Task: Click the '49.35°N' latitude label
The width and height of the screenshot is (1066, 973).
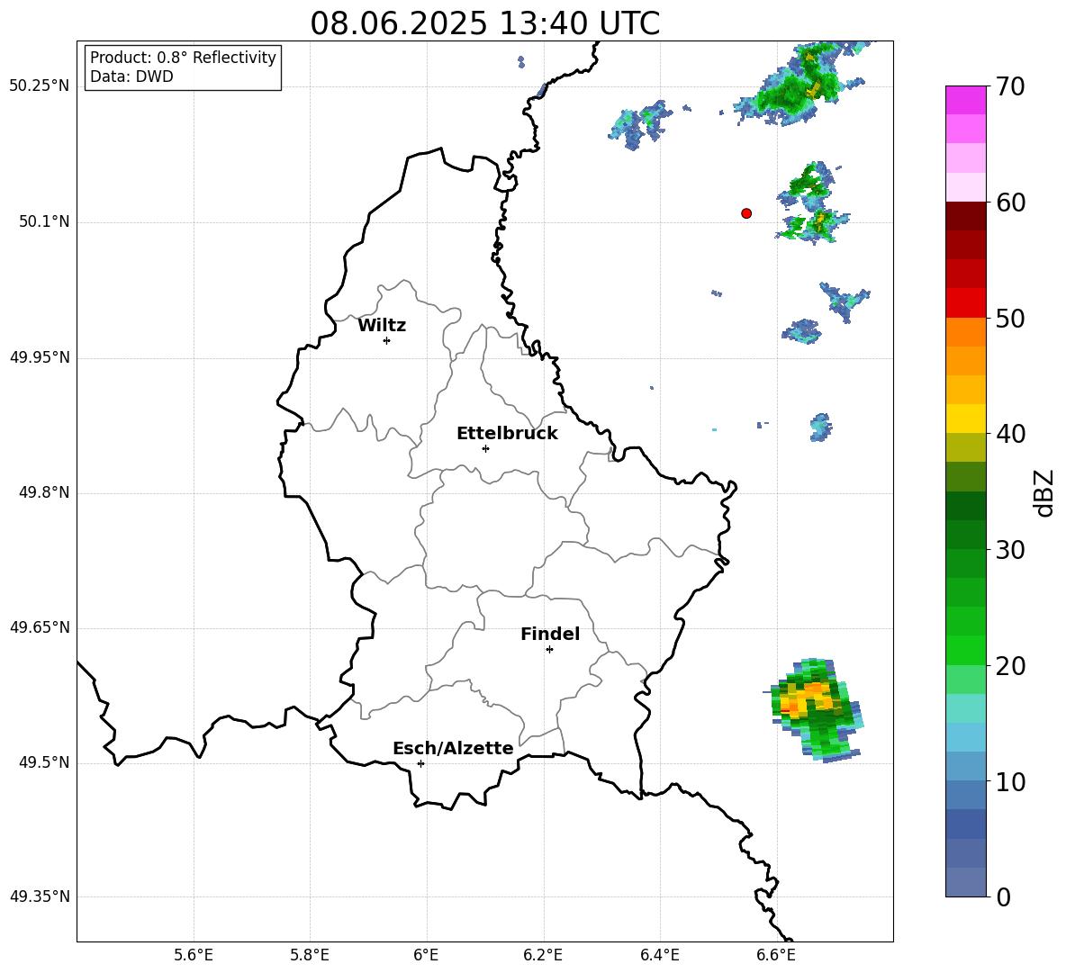Action: [40, 896]
